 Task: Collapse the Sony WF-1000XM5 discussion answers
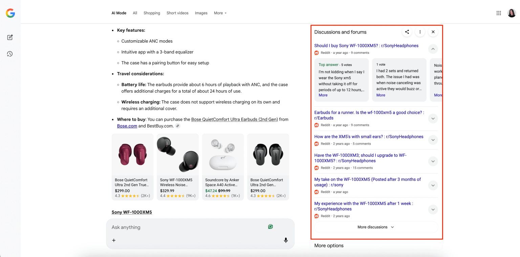point(433,49)
